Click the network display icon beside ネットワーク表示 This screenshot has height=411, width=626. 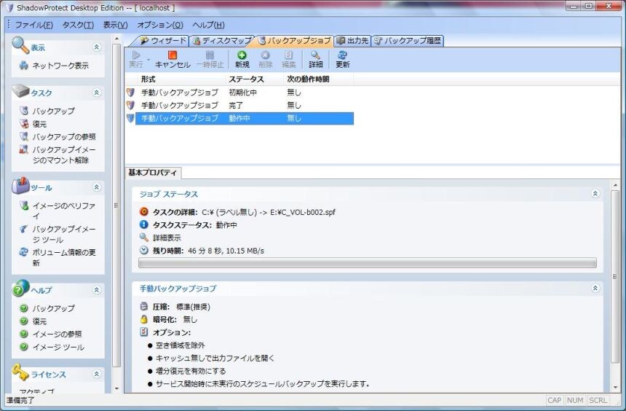(24, 66)
